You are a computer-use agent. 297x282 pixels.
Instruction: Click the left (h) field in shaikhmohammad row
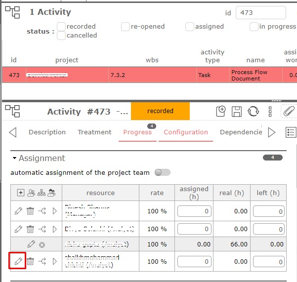269,262
